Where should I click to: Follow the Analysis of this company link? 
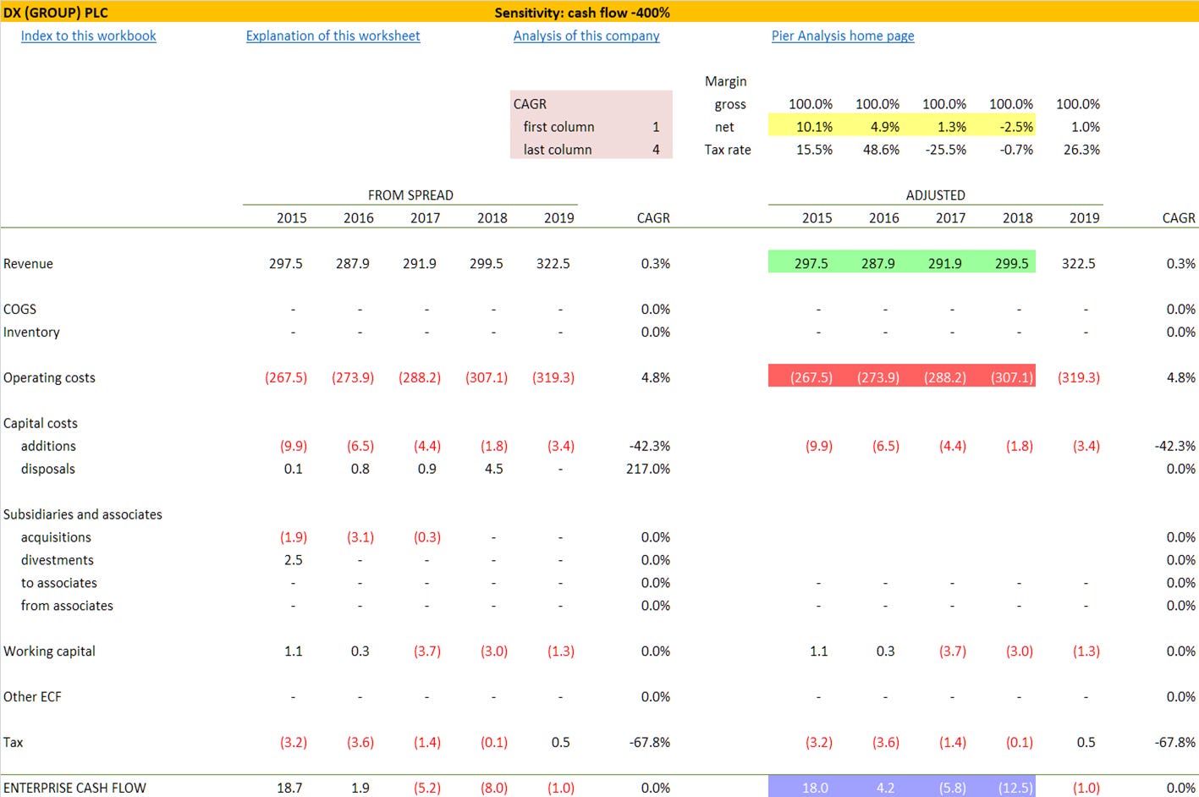click(x=586, y=36)
